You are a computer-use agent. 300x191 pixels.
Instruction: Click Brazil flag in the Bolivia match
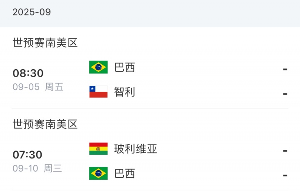coord(98,173)
